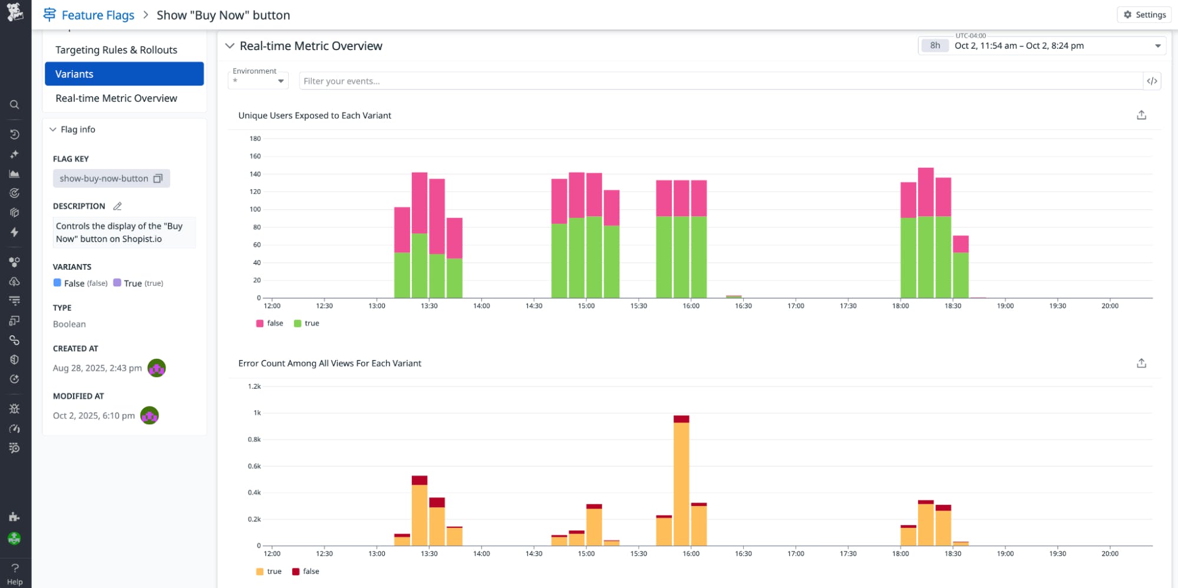
Task: Open the search icon in sidebar
Action: (x=15, y=105)
